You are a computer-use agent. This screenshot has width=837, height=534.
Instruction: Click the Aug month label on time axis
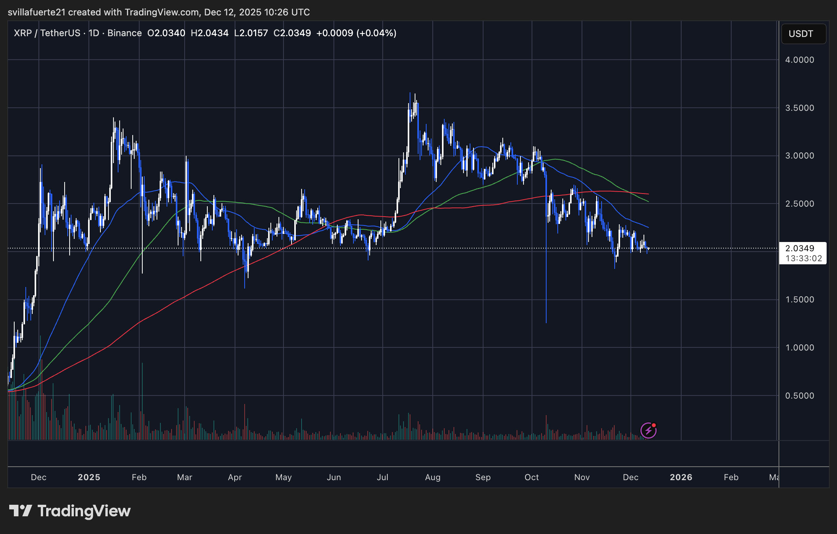coord(432,477)
